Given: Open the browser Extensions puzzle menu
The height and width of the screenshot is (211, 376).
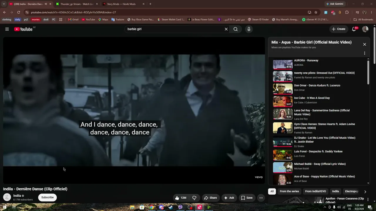Looking at the screenshot, I should click(x=347, y=12).
